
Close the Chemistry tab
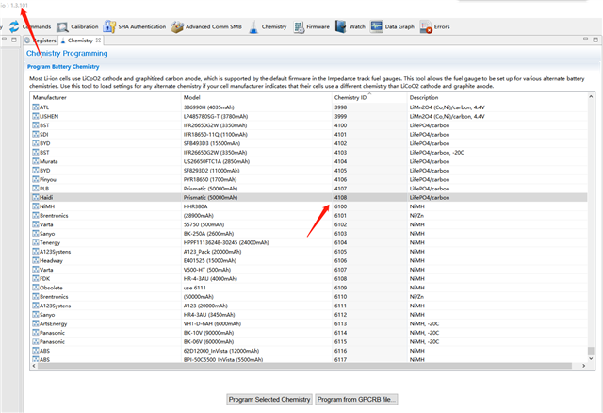click(98, 40)
